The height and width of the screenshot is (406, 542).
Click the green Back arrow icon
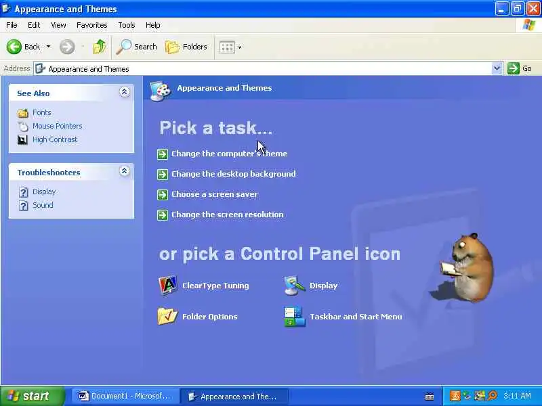coord(14,47)
